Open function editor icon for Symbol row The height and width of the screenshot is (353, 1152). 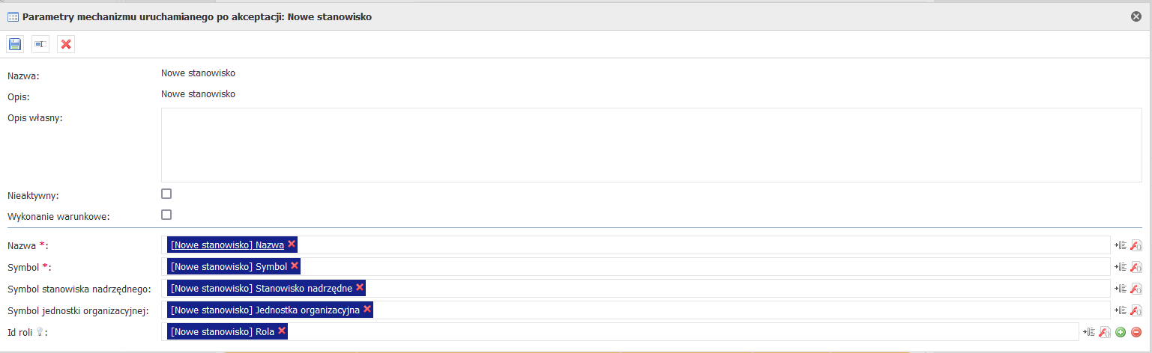[x=1136, y=267]
